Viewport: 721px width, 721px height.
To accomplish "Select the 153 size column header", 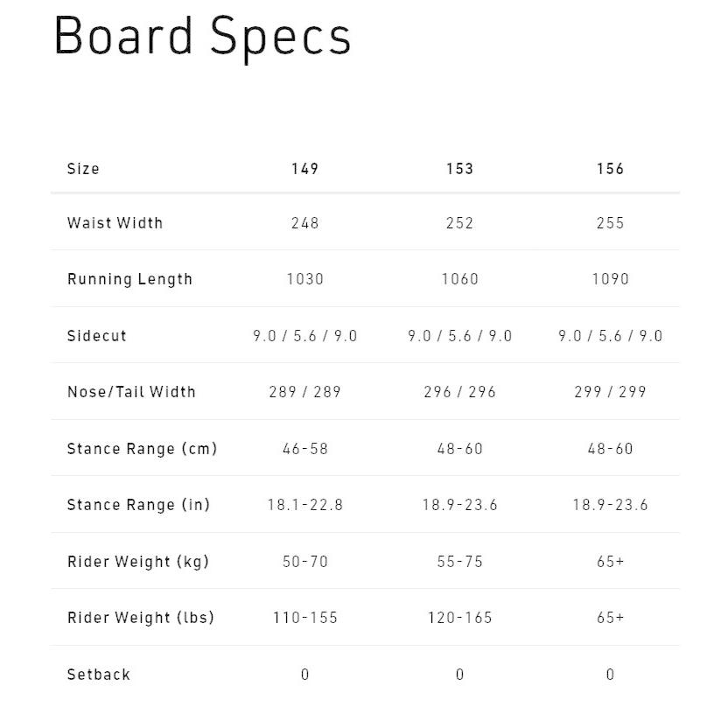I will pos(459,169).
